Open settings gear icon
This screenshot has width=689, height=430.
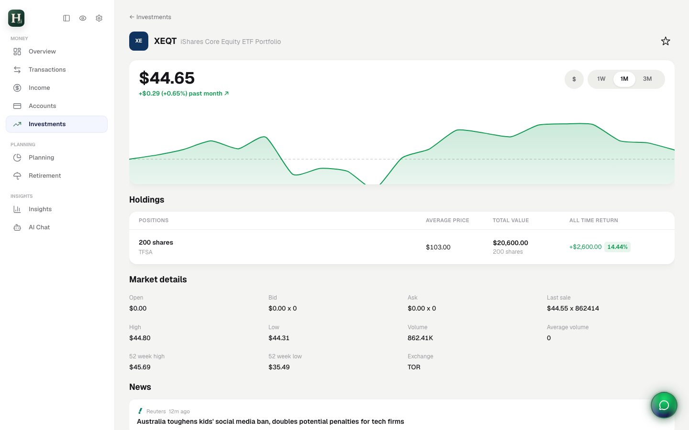pyautogui.click(x=99, y=18)
